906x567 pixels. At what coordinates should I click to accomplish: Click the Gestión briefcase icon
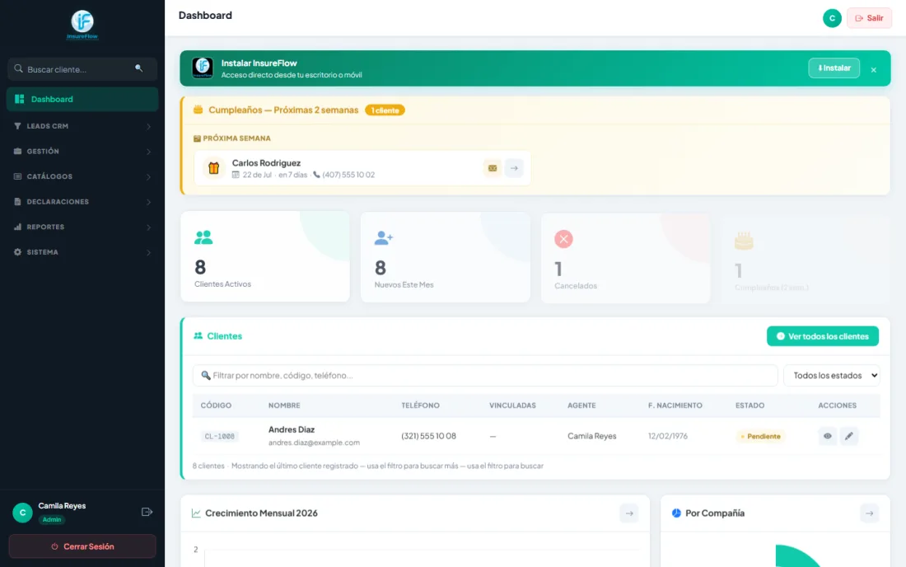17,151
